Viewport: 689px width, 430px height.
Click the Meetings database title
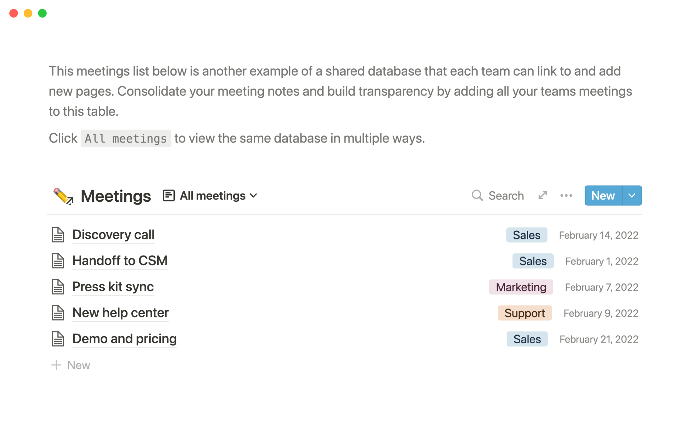[x=116, y=196]
